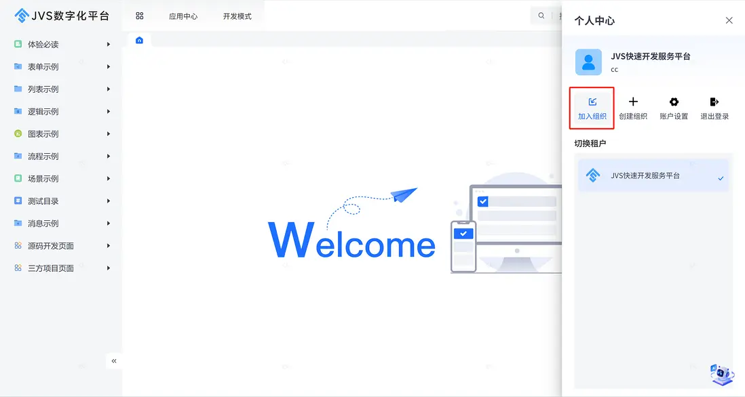Viewport: 745px width, 397px height.
Task: Click the 源码开发页面 label
Action: 51,246
